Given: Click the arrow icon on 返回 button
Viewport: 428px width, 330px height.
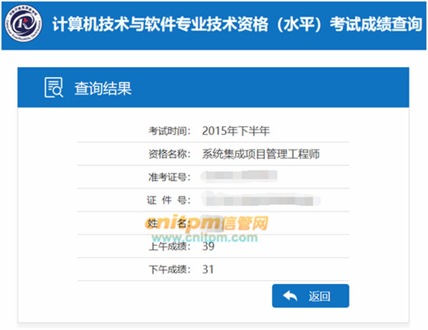Looking at the screenshot, I should [290, 296].
